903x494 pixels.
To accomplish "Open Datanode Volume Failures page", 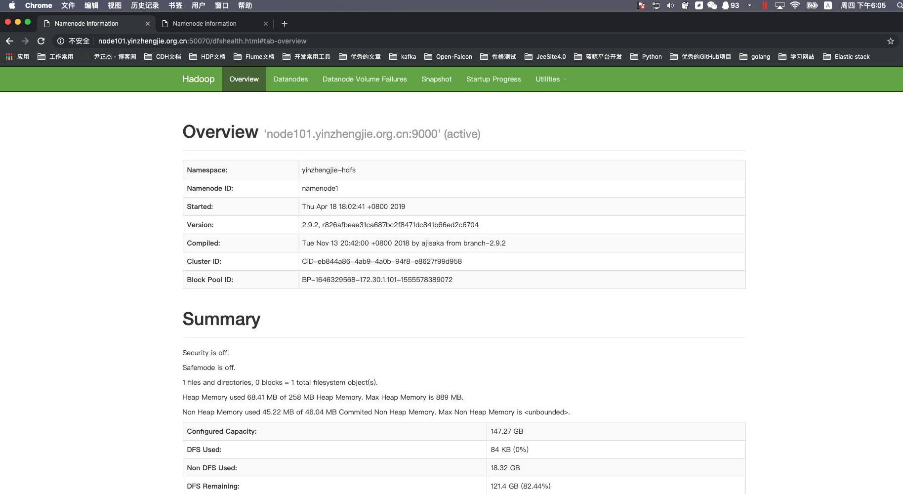I will point(365,79).
